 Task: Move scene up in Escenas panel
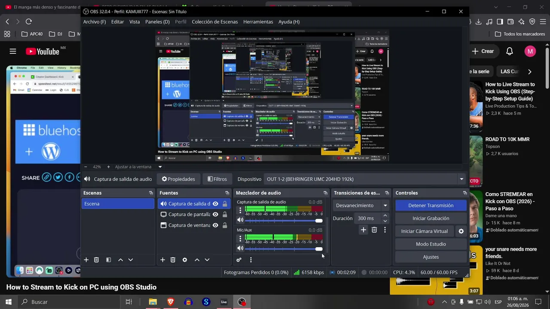click(x=120, y=260)
